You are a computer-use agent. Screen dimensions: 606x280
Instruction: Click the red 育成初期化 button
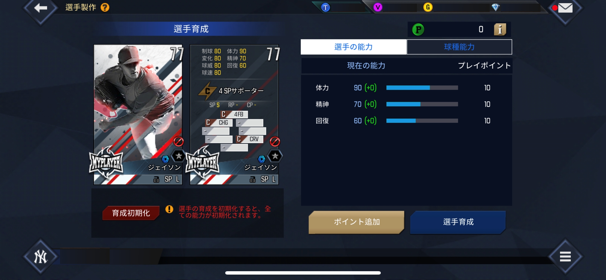point(131,213)
